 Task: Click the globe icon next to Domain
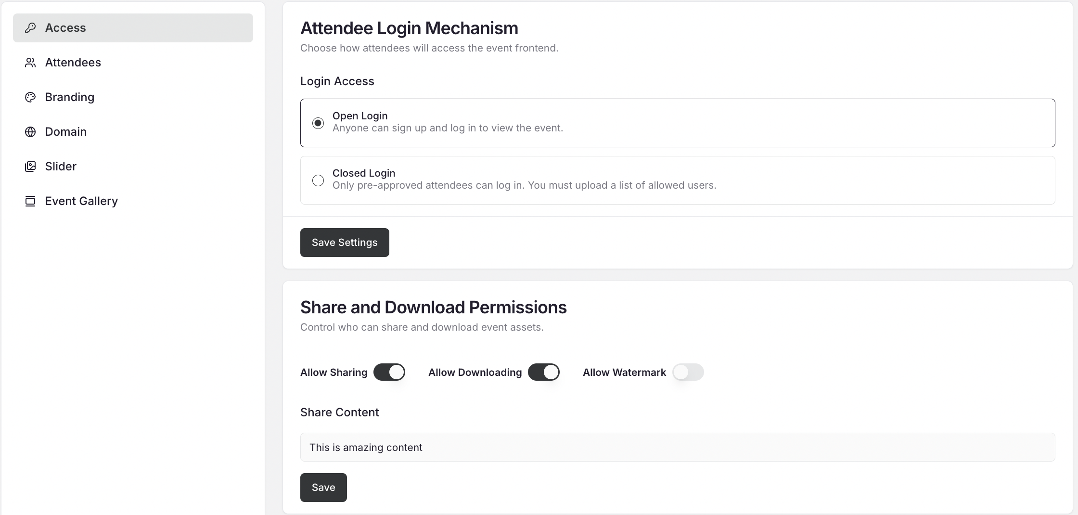coord(30,131)
